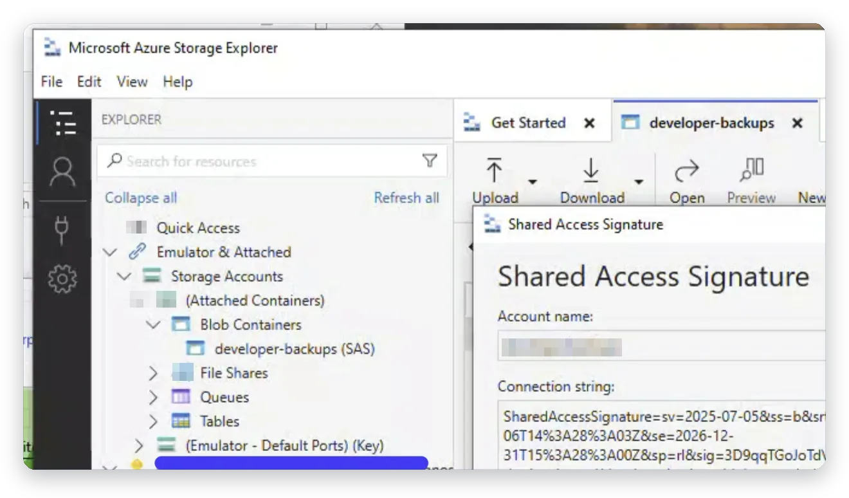Select developer-backups (SAS) in the tree
Viewport: 849px width, 498px height.
(295, 349)
